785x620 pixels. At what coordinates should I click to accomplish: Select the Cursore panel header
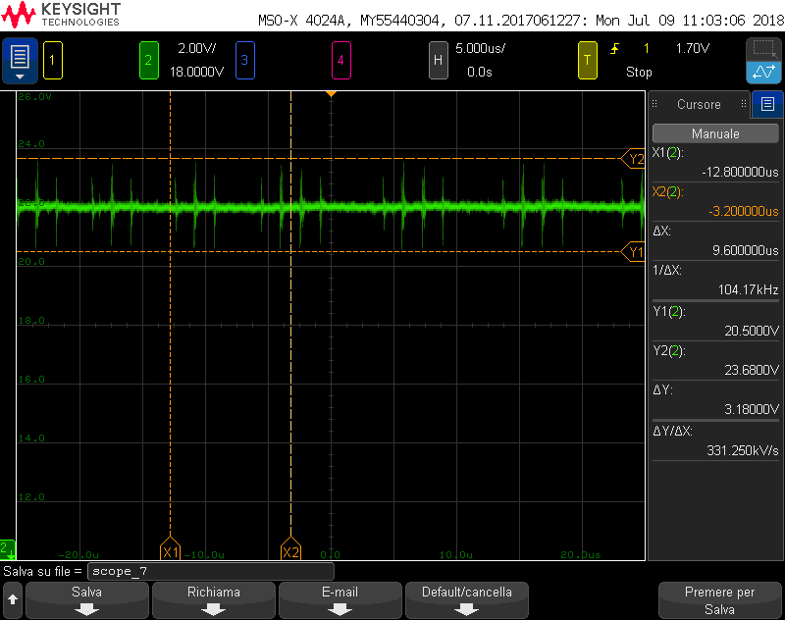point(699,105)
